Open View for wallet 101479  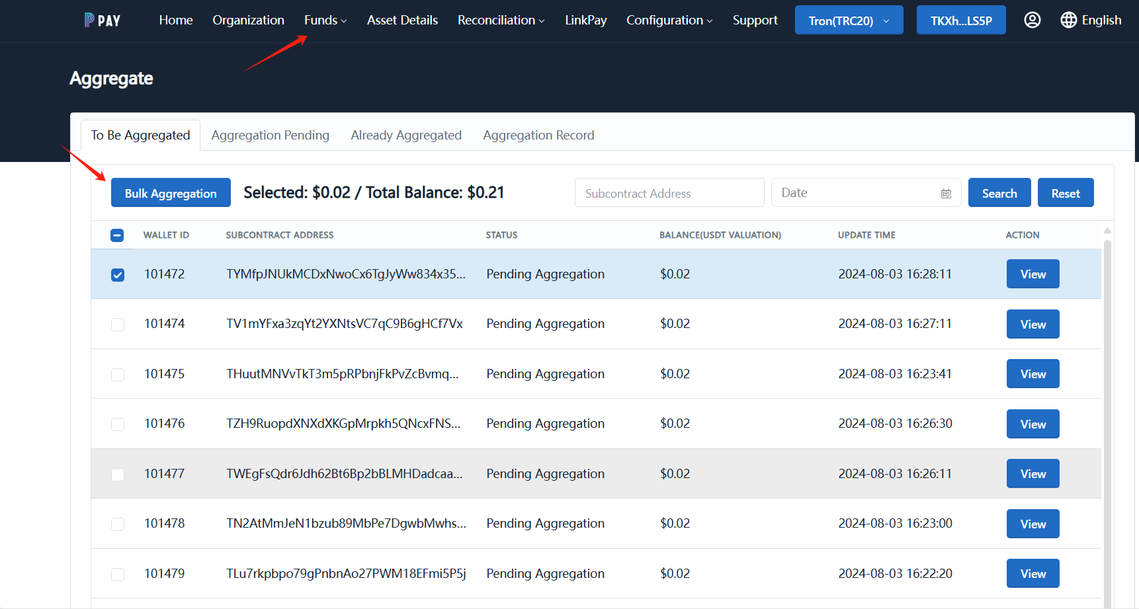(x=1033, y=573)
